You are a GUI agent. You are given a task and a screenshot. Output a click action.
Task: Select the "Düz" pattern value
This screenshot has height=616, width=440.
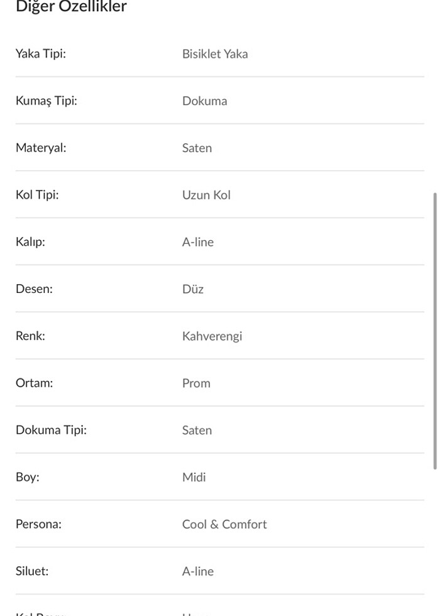click(193, 290)
